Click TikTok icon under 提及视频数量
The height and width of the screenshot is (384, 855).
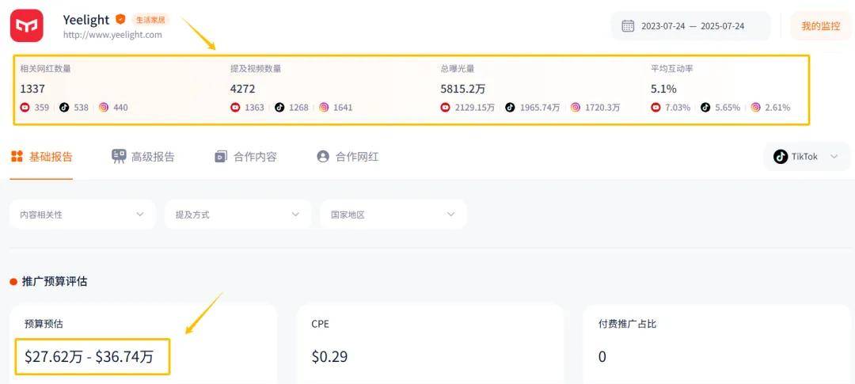pyautogui.click(x=279, y=108)
